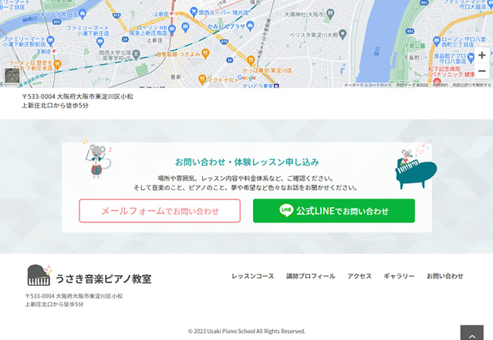Image resolution: width=493 pixels, height=340 pixels.
Task: Click the かみしんプラザ shopping pin
Action: (250, 25)
